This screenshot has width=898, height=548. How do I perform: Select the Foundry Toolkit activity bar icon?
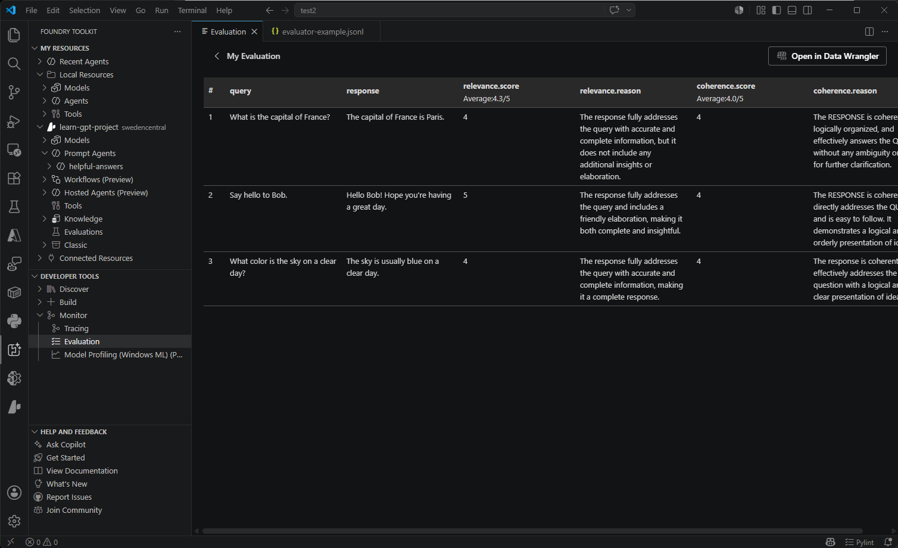(14, 350)
